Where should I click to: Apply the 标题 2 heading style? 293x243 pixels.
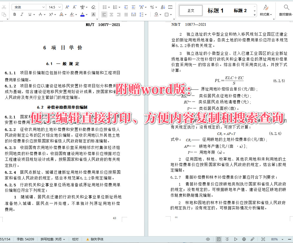point(240,10)
